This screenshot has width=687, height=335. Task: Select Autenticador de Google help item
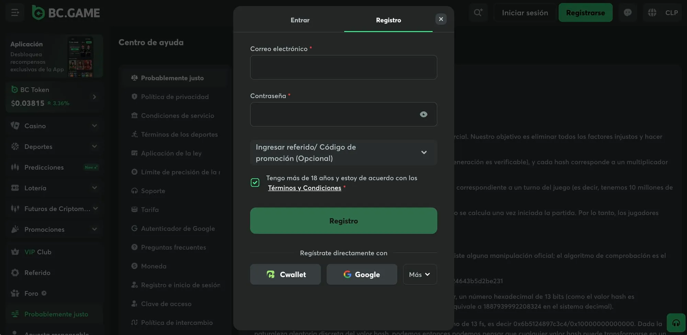coord(175,228)
